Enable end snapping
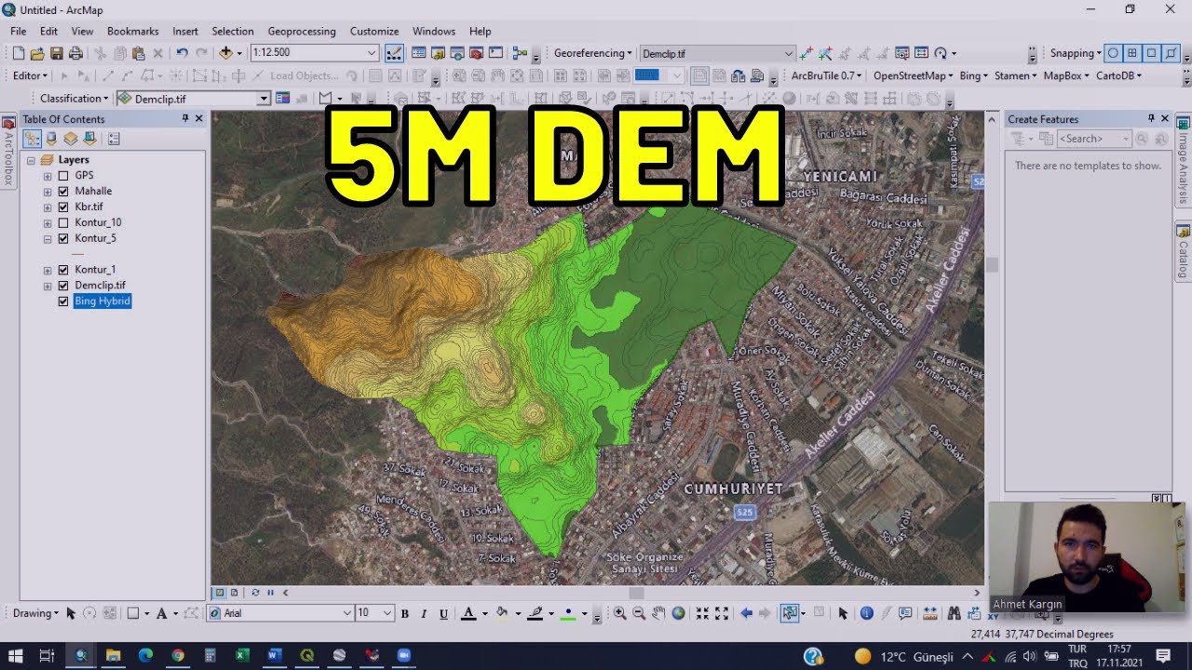This screenshot has width=1192, height=670. (1132, 53)
